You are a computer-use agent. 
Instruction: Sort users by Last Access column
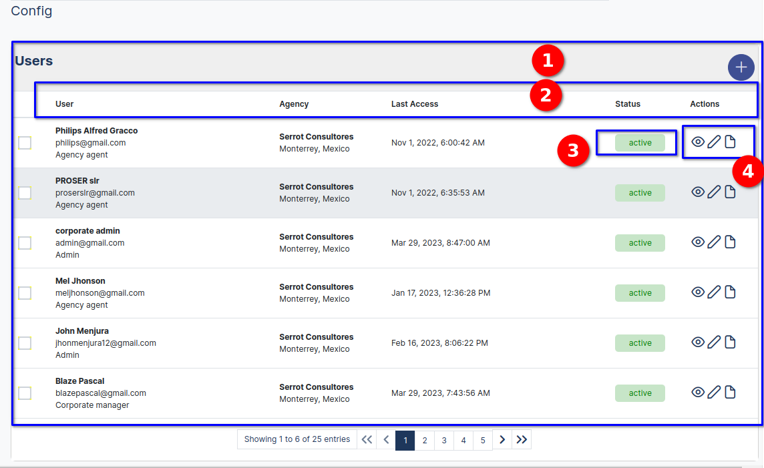point(415,103)
